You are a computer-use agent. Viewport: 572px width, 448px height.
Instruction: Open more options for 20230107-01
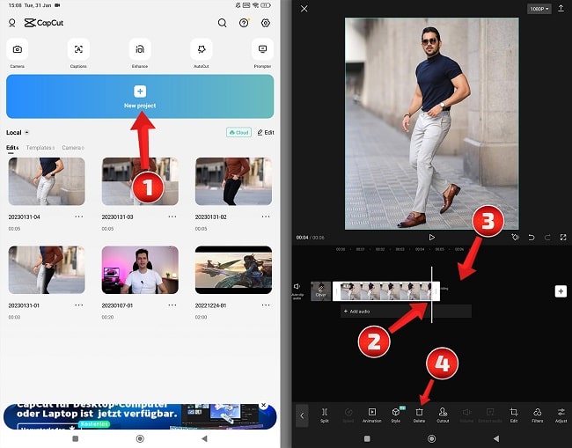click(172, 305)
